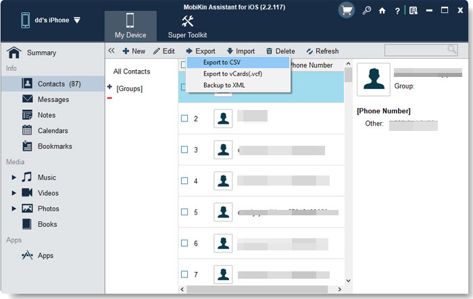
Task: Open the Calendars icon
Action: click(x=27, y=130)
